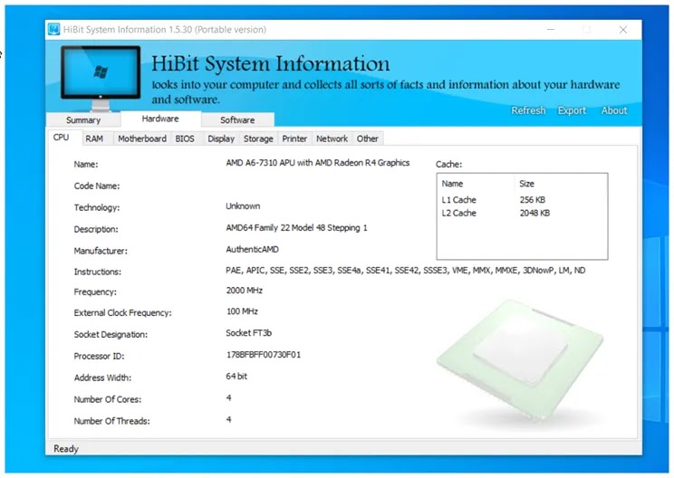Click the 2000 MHz frequency value
Viewport: 674px width, 478px height.
coord(245,291)
